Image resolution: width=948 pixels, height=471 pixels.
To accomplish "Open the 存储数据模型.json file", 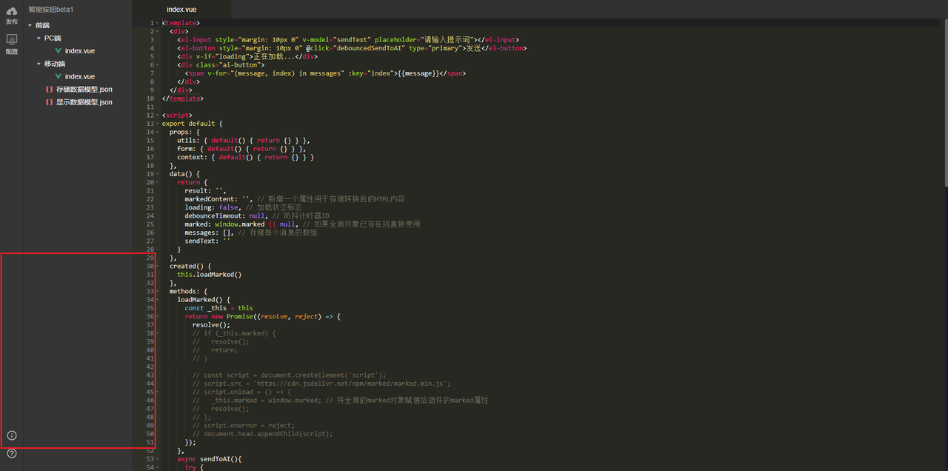I will [x=84, y=90].
